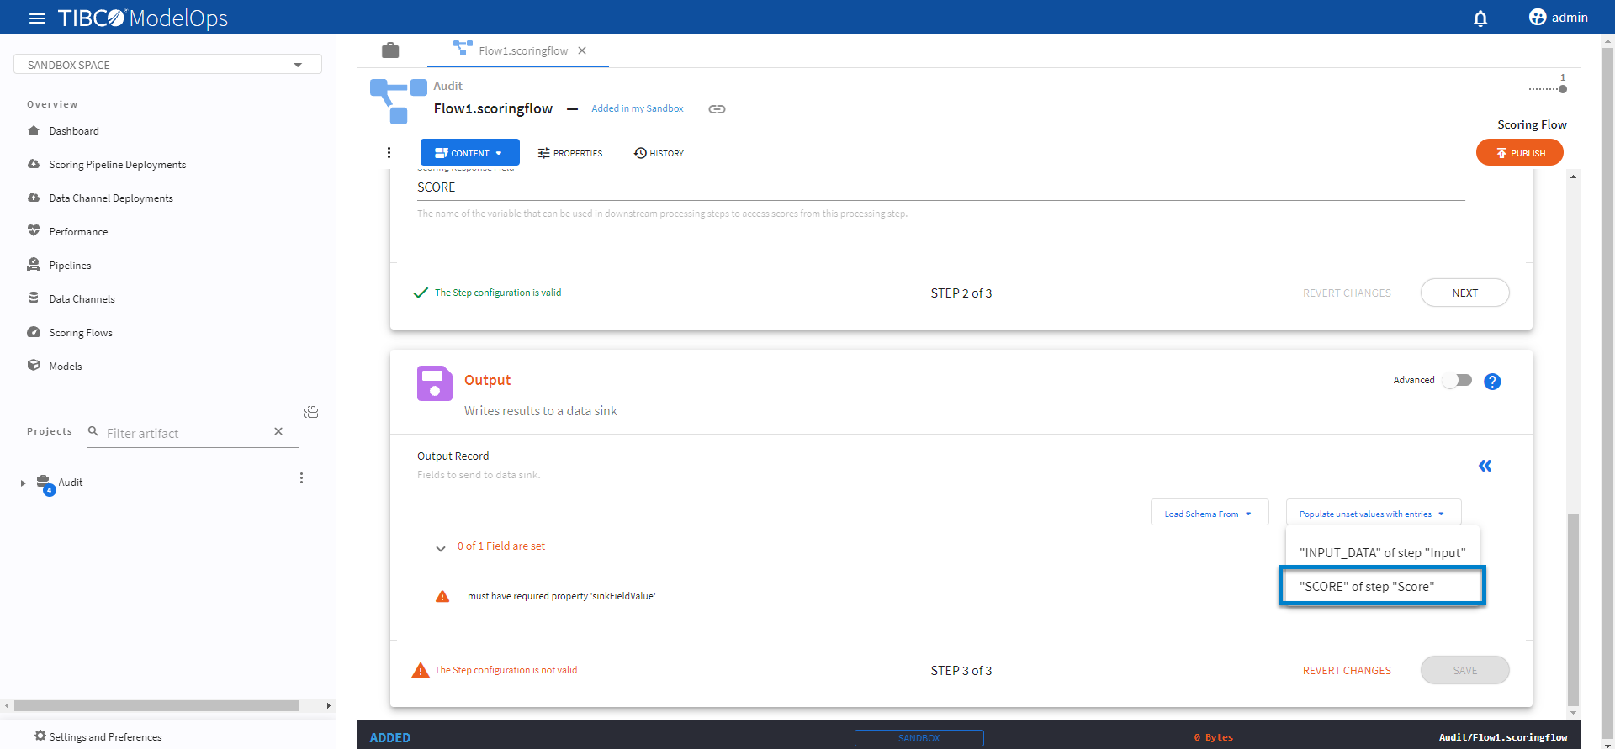
Task: Click the Data Channels database icon
Action: [x=34, y=298]
